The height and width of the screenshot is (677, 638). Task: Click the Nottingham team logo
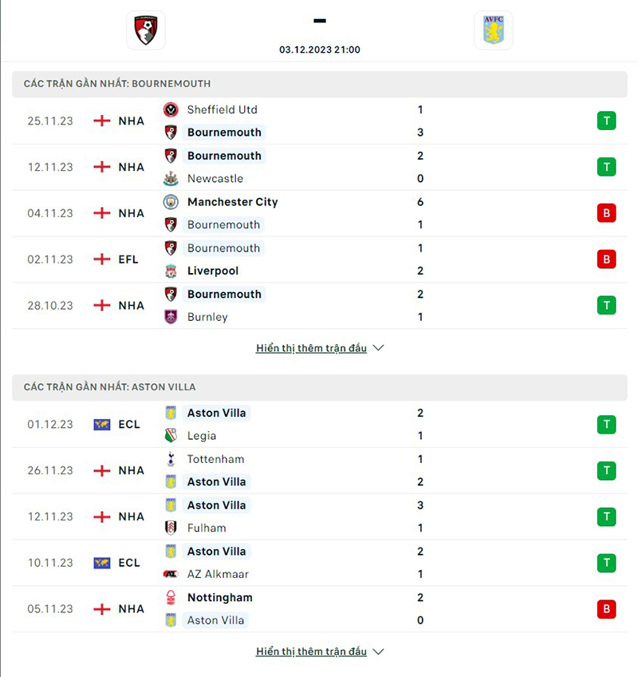(x=171, y=597)
